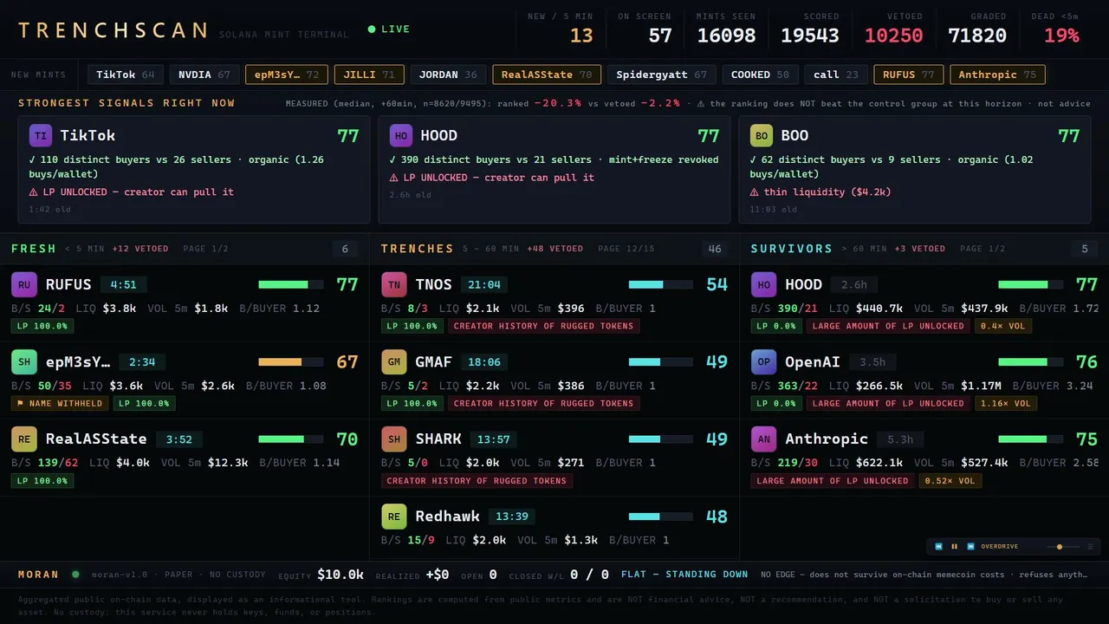Click the SURVIVORS count badge 5

1085,250
